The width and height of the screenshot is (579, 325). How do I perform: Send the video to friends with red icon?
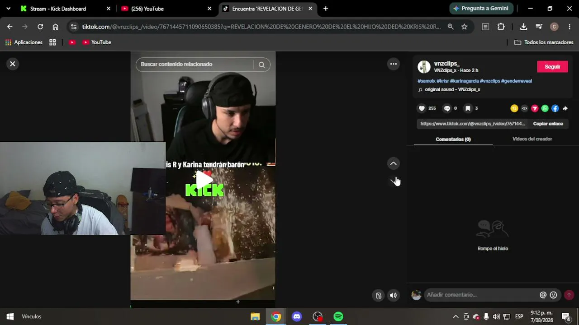[x=535, y=108]
